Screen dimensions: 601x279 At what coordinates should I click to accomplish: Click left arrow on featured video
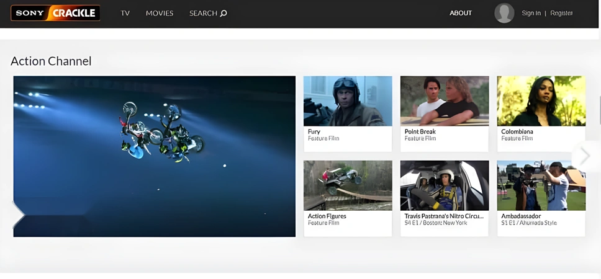(19, 215)
